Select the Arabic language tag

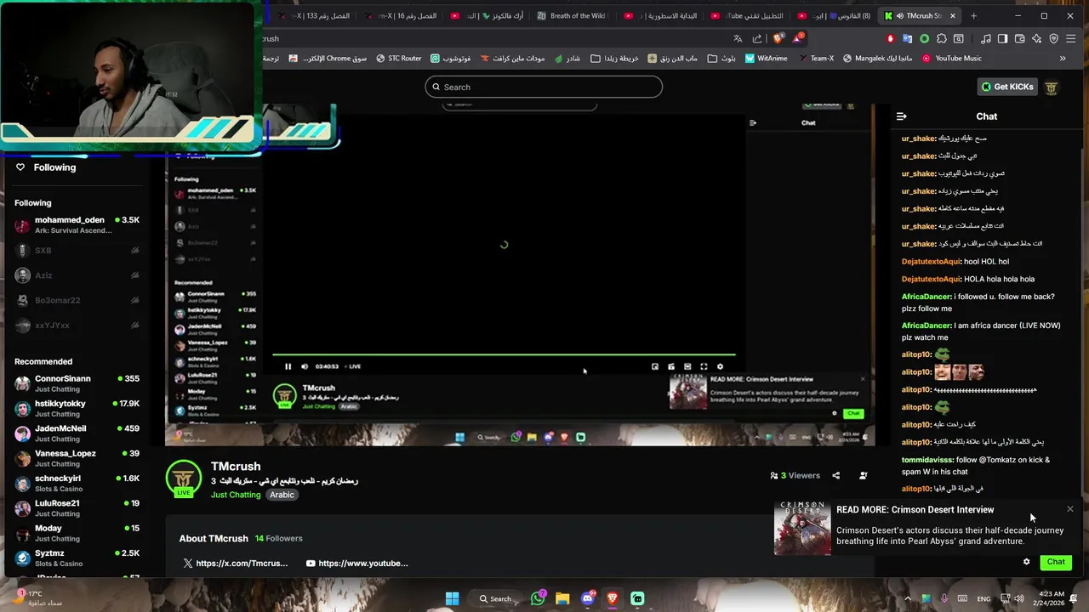[282, 495]
